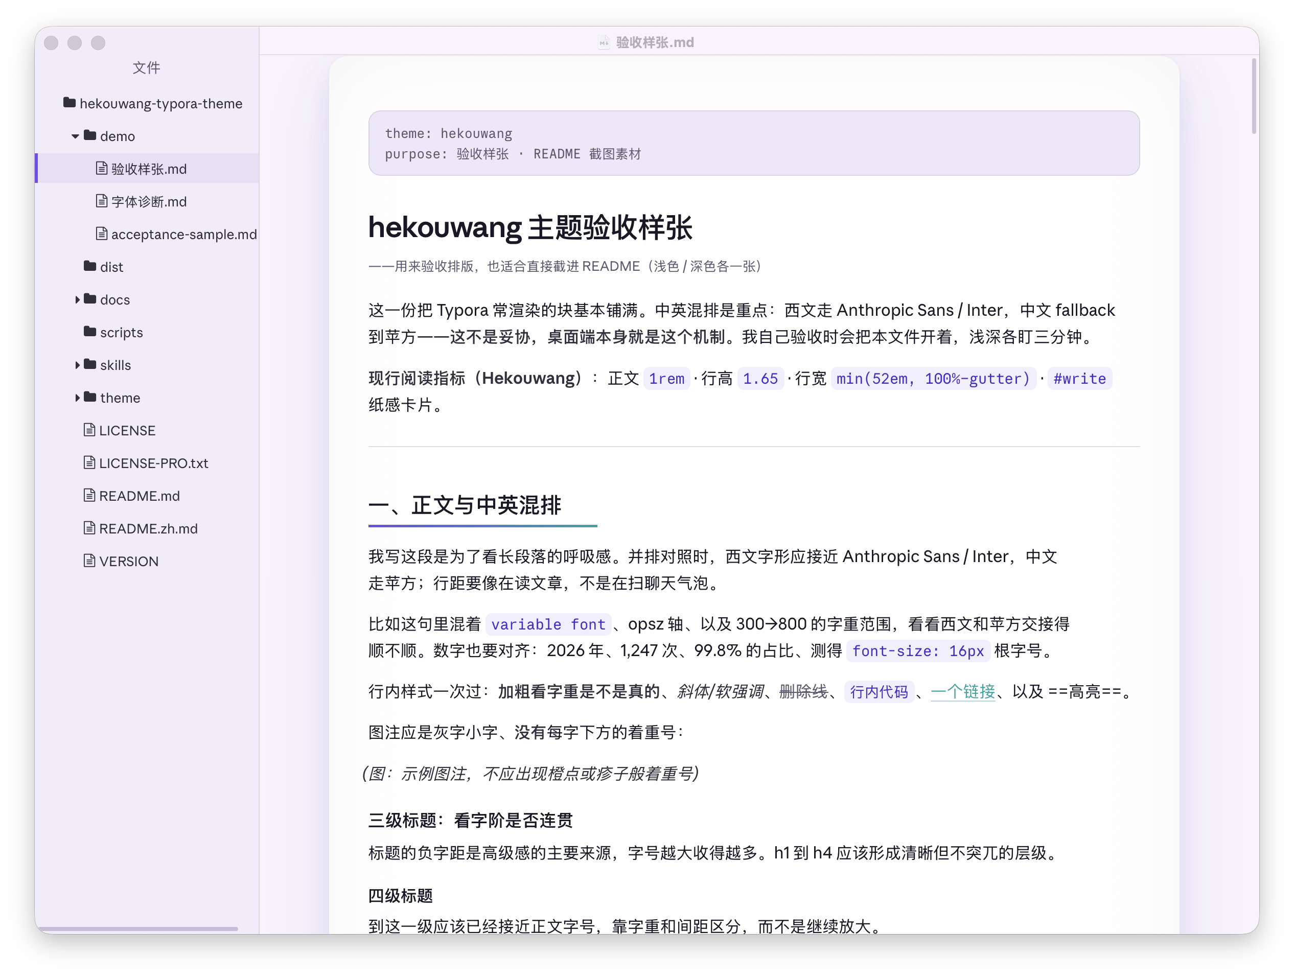
Task: Click the 1rem inline code
Action: click(666, 379)
